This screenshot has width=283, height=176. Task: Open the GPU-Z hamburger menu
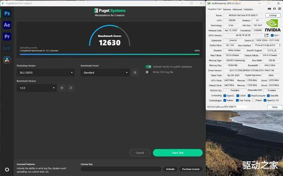[280, 9]
